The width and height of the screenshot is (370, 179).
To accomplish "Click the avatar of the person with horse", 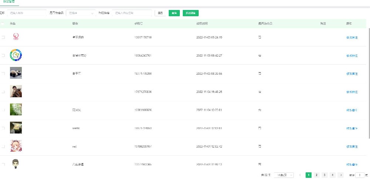I will pos(16,91).
